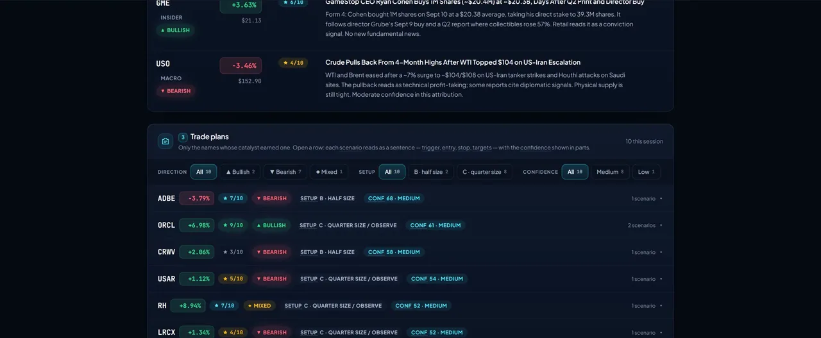Viewport: 821px width, 338px height.
Task: Click the ORCL CONF 61 Medium chip
Action: pos(436,225)
